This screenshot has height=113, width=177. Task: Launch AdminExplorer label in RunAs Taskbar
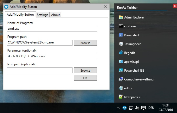coord(134,17)
